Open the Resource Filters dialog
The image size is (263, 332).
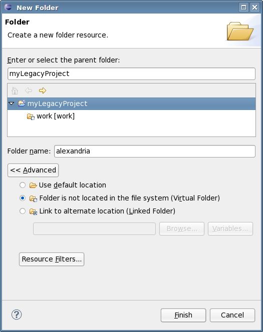(52, 259)
